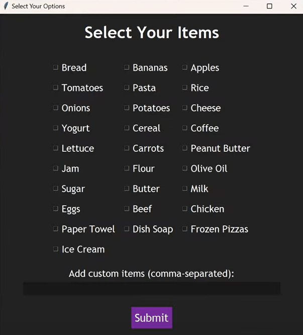Viewport: 303px width, 335px height.
Task: Click the feather icon in title bar
Action: point(6,7)
